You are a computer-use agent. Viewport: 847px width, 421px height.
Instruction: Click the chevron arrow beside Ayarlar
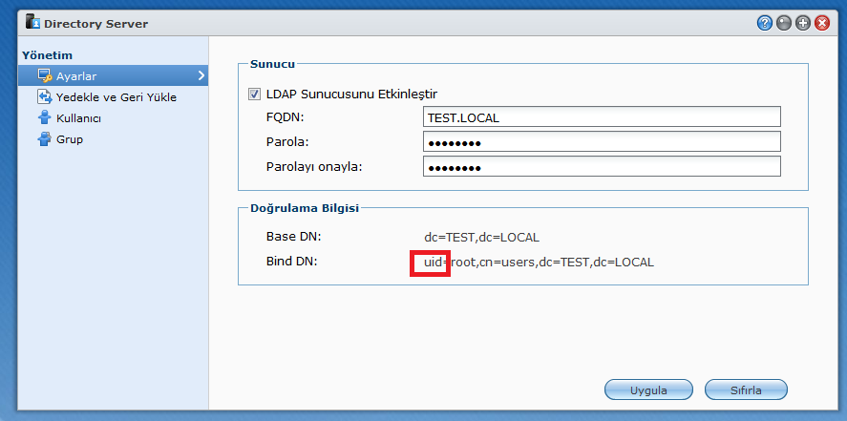pos(201,75)
